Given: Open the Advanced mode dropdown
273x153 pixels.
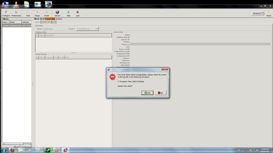Looking at the screenshot, I should pyautogui.click(x=258, y=13).
